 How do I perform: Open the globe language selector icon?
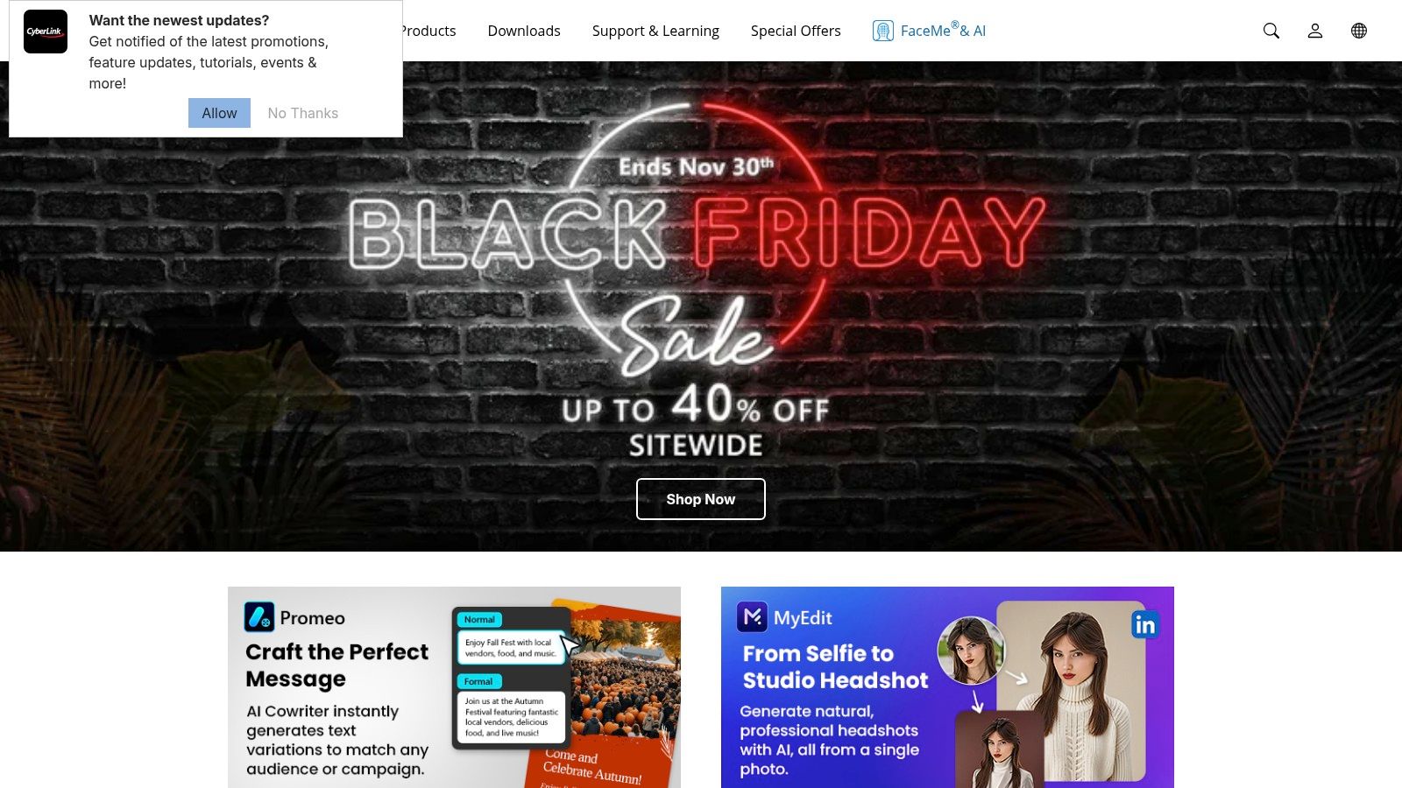click(1359, 31)
